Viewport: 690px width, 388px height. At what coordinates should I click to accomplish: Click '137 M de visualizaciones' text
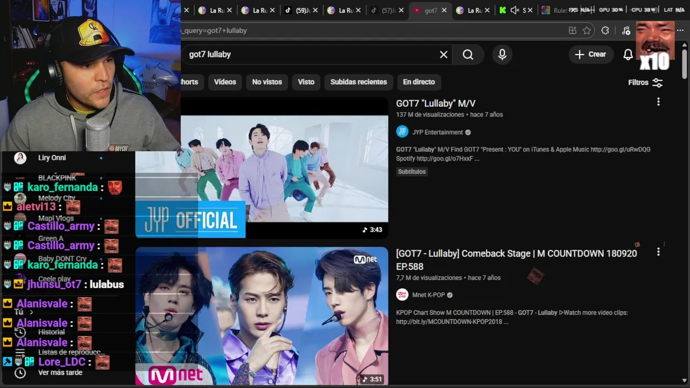pyautogui.click(x=430, y=115)
